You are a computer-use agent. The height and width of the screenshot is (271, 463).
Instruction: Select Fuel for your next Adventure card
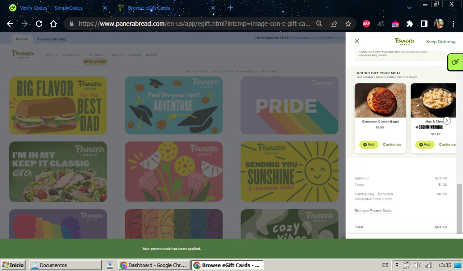click(174, 105)
